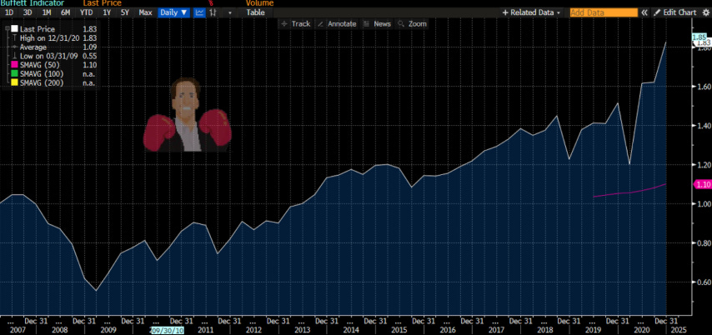Click the 1.10 SMAVG axis value tag
Image resolution: width=712 pixels, height=335 pixels.
coord(704,184)
